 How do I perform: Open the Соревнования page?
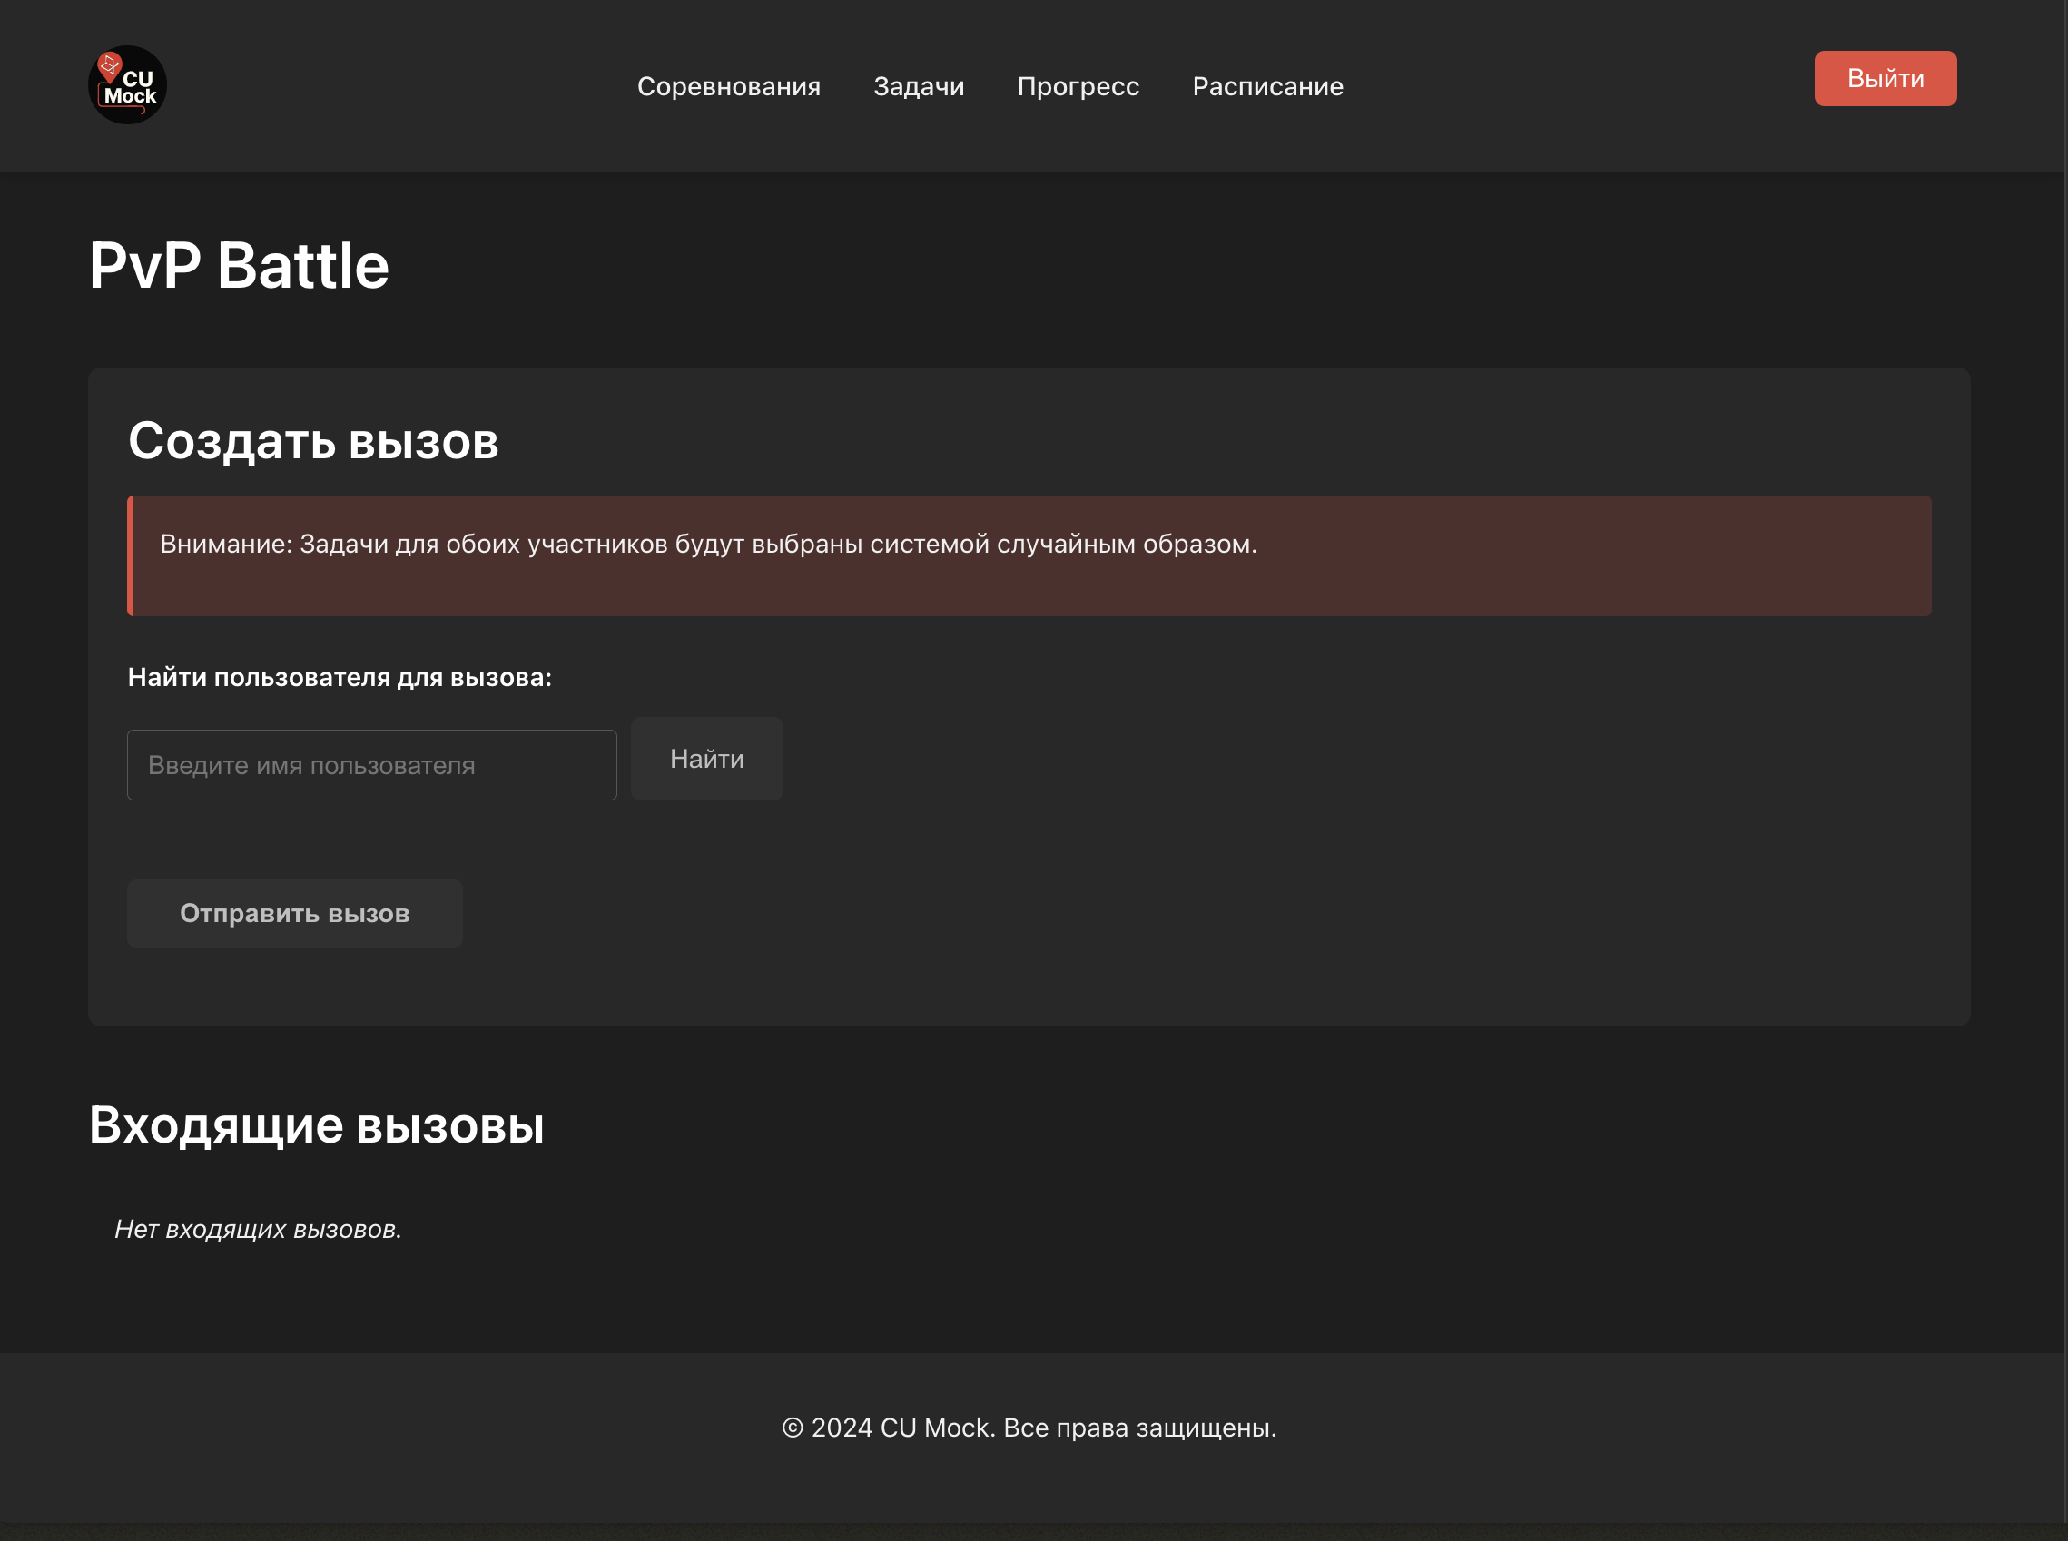pos(728,86)
